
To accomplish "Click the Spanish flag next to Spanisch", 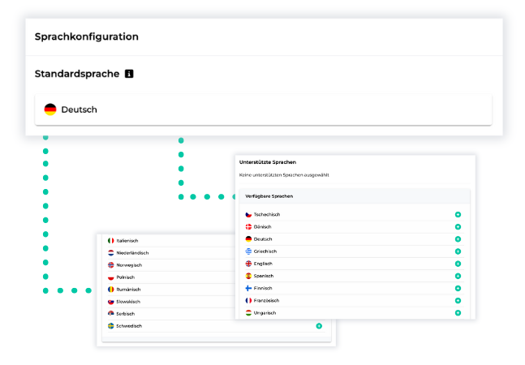I will tap(248, 276).
